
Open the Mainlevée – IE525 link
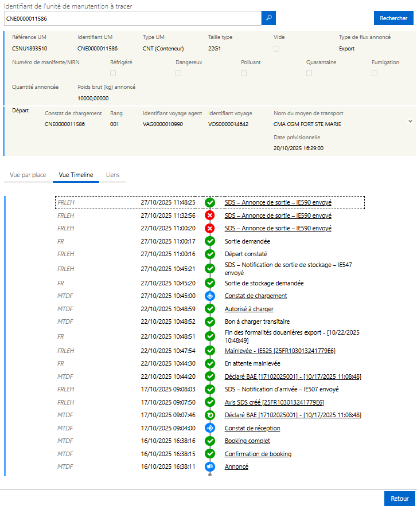point(279,351)
